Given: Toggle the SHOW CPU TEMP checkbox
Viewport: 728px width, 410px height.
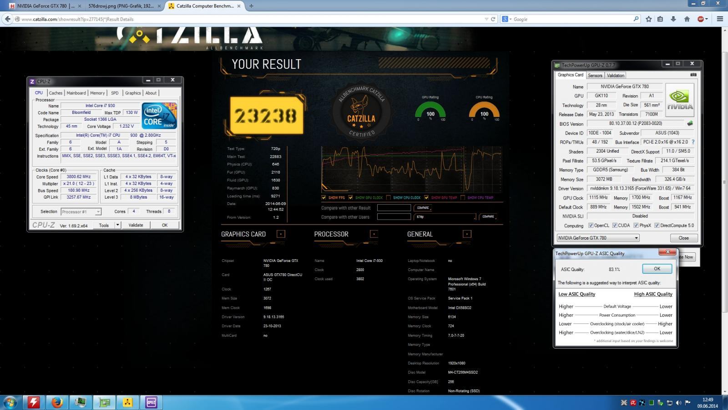Looking at the screenshot, I should point(462,198).
